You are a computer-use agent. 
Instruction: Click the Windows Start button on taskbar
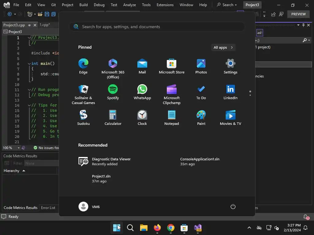(117, 228)
